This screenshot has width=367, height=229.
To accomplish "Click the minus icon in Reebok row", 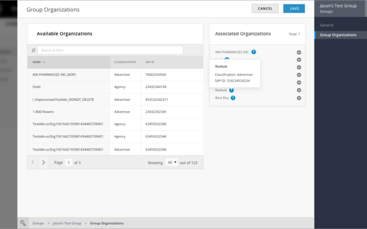I will coord(299,90).
